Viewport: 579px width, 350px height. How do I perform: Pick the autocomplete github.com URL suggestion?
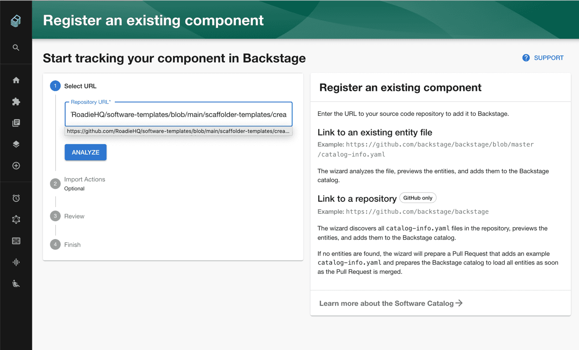tap(178, 131)
